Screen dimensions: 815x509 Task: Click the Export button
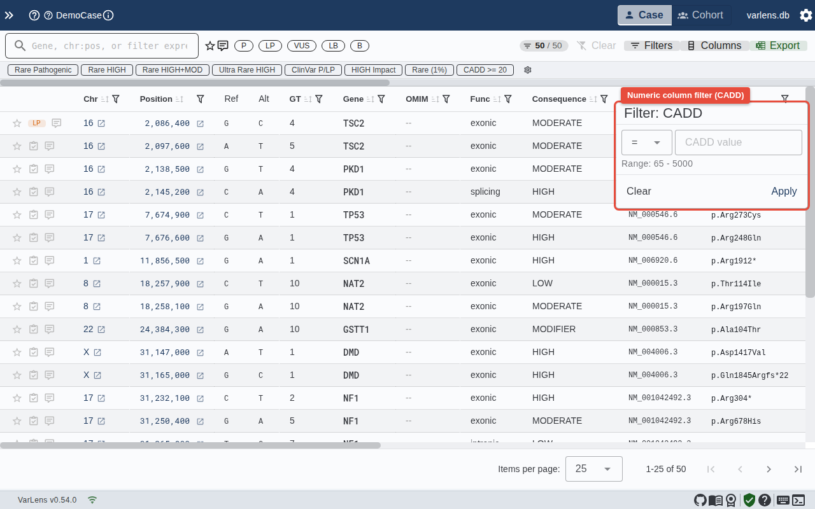click(778, 45)
